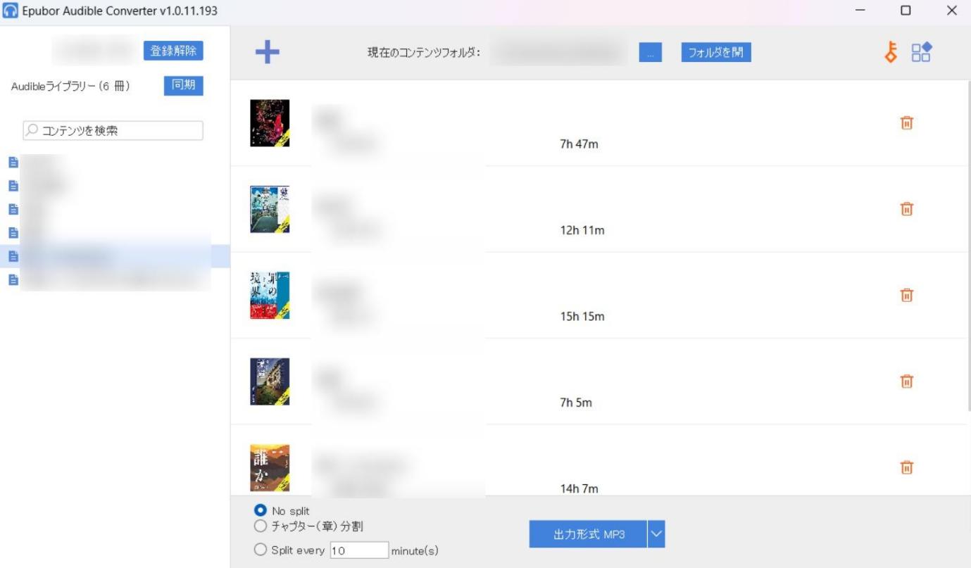Viewport: 971px width, 568px height.
Task: Select the チャプター(章)分割 radio option
Action: click(260, 526)
